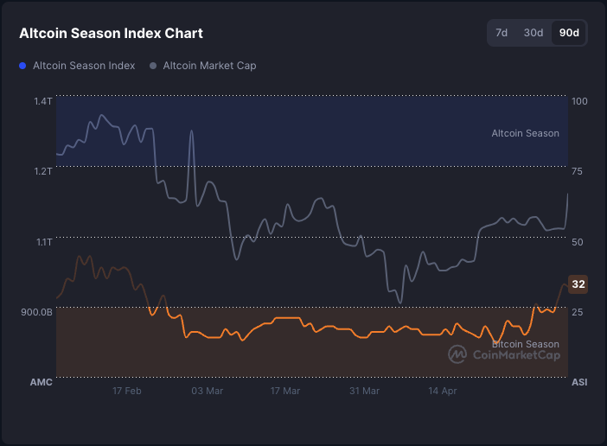Switch to the 30d time range
Image resolution: width=607 pixels, height=446 pixels.
tap(534, 33)
